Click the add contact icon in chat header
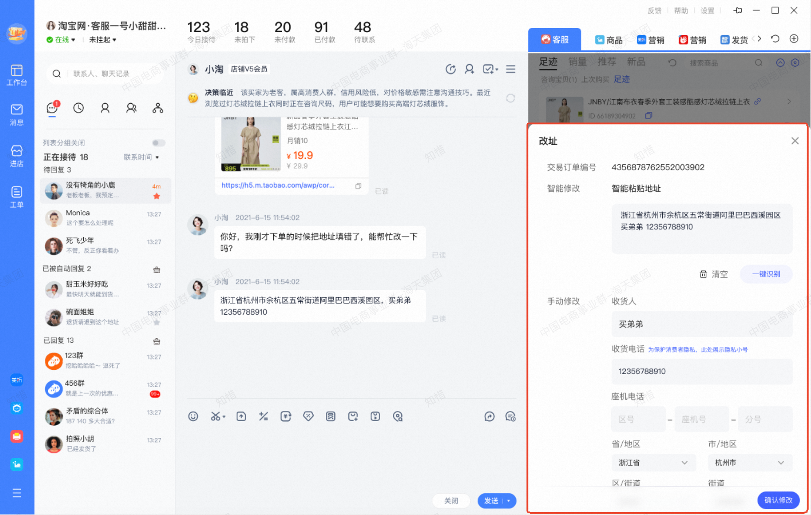This screenshot has width=811, height=515. pyautogui.click(x=470, y=69)
